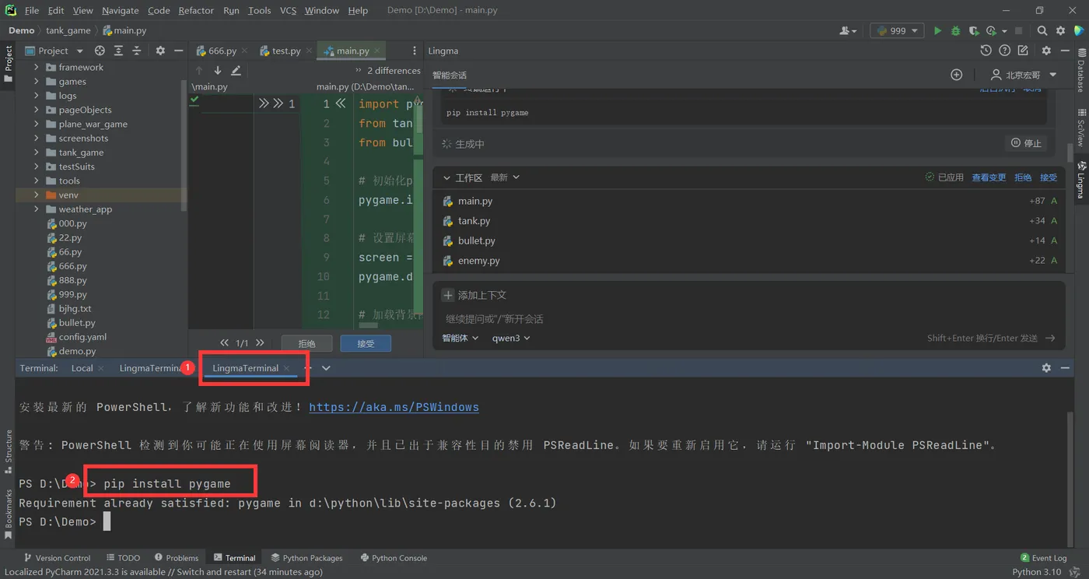Viewport: 1089px width, 579px height.
Task: Expand the framework folder
Action: tap(37, 67)
